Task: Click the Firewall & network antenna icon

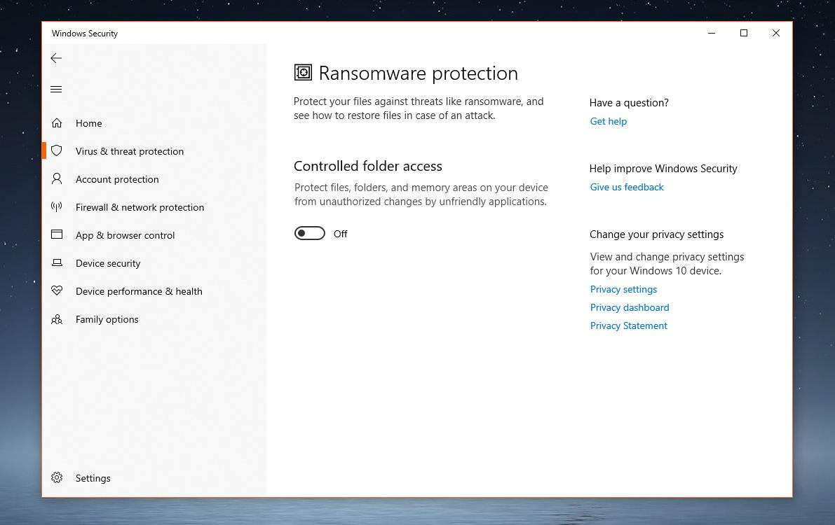Action: [57, 207]
